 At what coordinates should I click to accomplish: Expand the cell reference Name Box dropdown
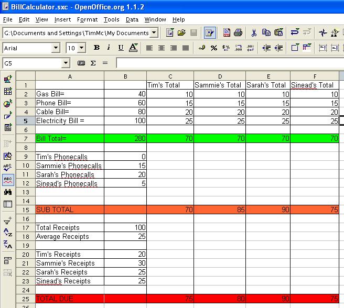coord(66,63)
